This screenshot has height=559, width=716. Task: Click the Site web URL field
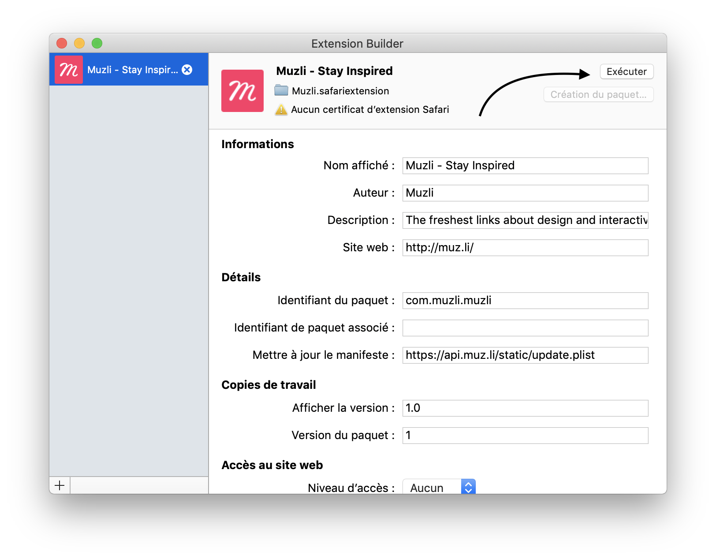[x=525, y=248]
